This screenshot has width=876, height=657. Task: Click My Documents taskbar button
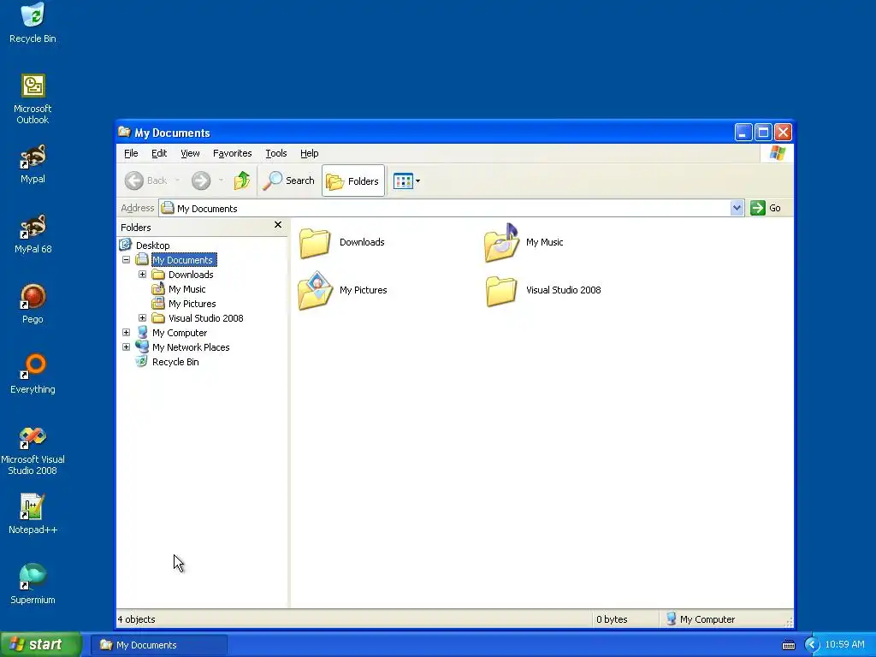coord(158,645)
